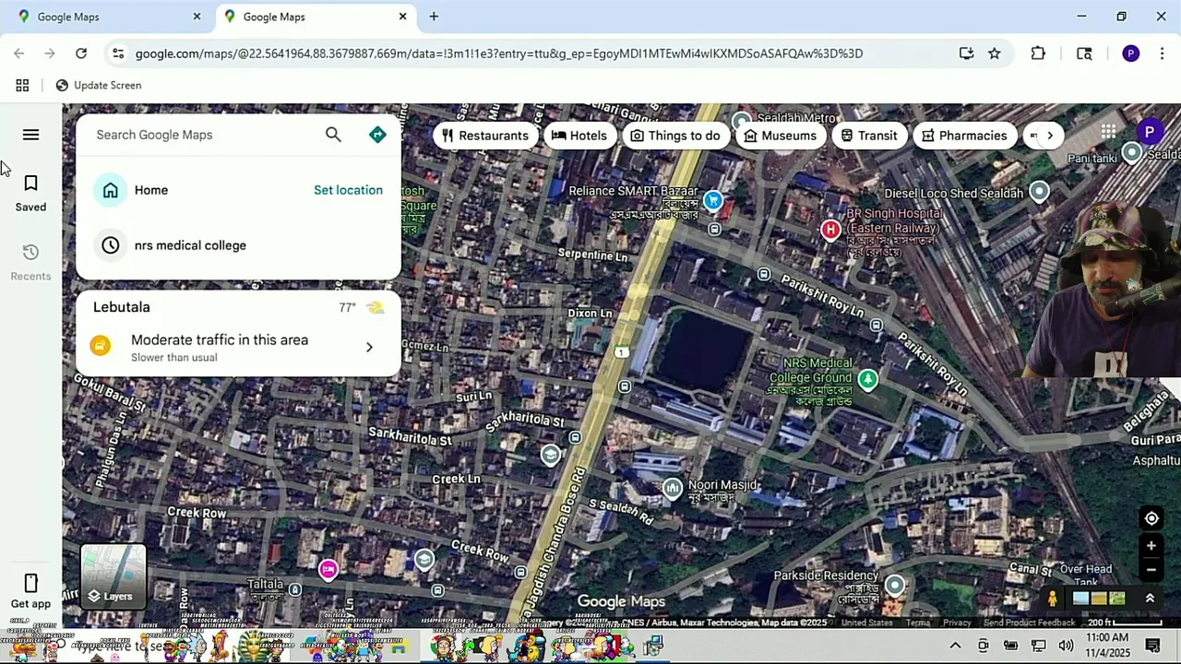This screenshot has width=1181, height=664.
Task: Click the taskbar clock showing 11:00 AM
Action: pyautogui.click(x=1107, y=645)
